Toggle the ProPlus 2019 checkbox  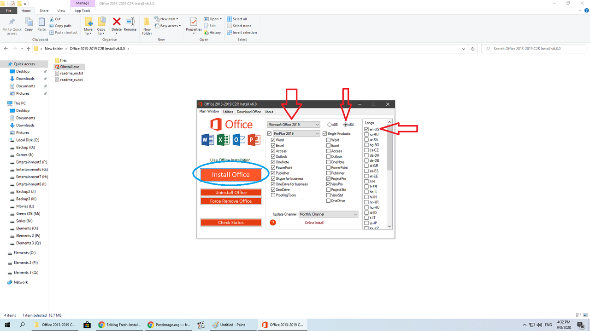270,133
